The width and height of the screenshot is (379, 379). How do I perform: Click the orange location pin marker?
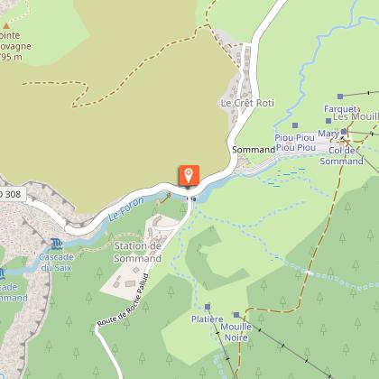(189, 175)
